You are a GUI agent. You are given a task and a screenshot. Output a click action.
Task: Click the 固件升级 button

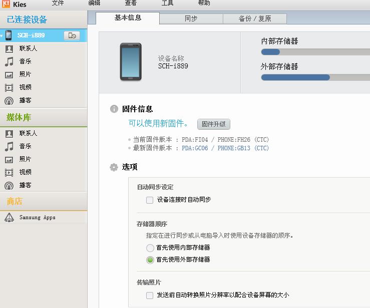coord(214,124)
